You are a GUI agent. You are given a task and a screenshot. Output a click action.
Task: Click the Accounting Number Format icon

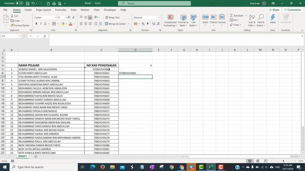(x=136, y=24)
